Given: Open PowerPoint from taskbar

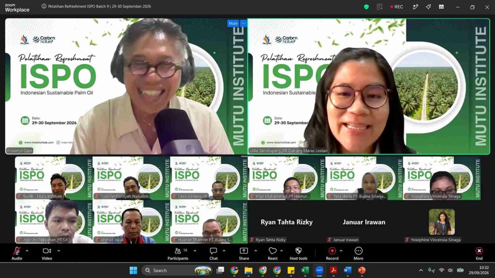Looking at the screenshot, I should point(362,270).
